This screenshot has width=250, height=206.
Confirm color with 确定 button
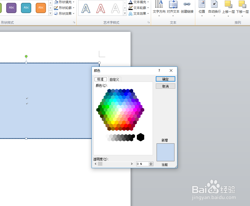click(165, 79)
